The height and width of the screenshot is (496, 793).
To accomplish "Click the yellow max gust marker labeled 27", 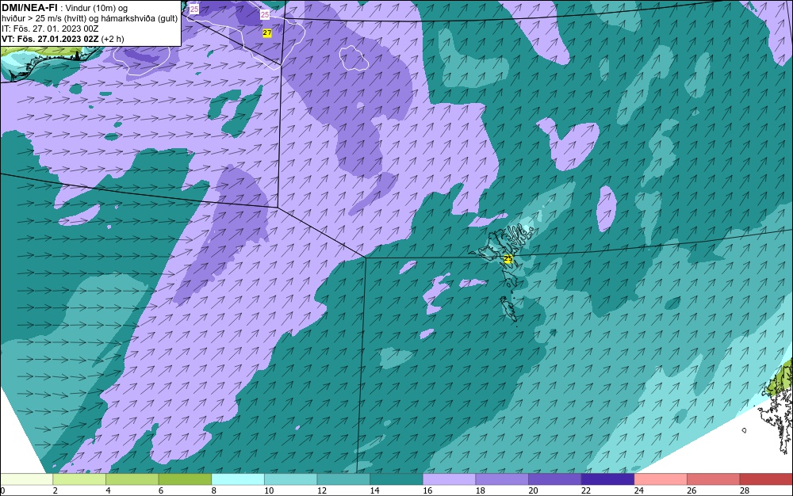I will point(267,32).
